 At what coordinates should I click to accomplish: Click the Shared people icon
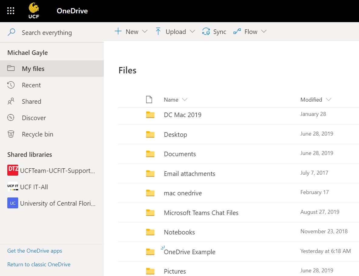(x=11, y=101)
